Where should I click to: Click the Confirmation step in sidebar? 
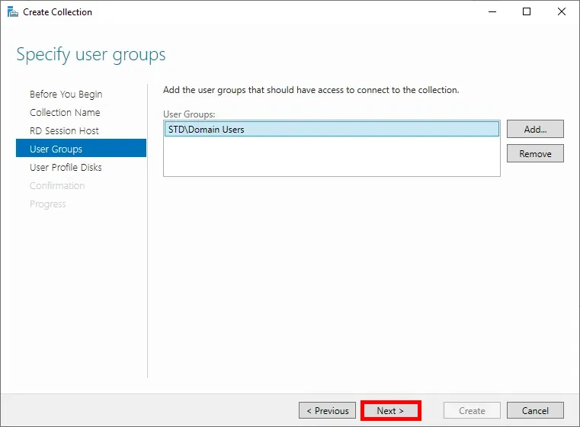click(57, 186)
